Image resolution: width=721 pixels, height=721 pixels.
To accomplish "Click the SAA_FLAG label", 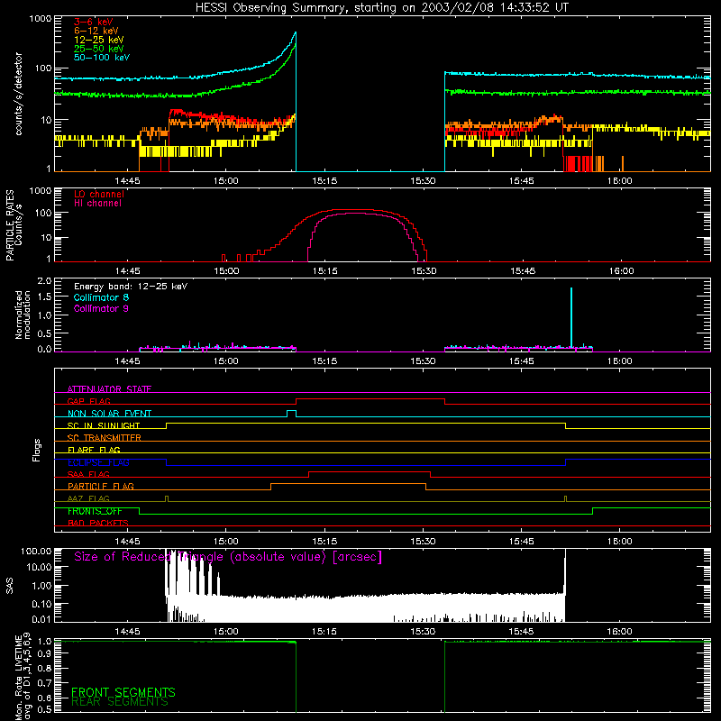I will (88, 474).
